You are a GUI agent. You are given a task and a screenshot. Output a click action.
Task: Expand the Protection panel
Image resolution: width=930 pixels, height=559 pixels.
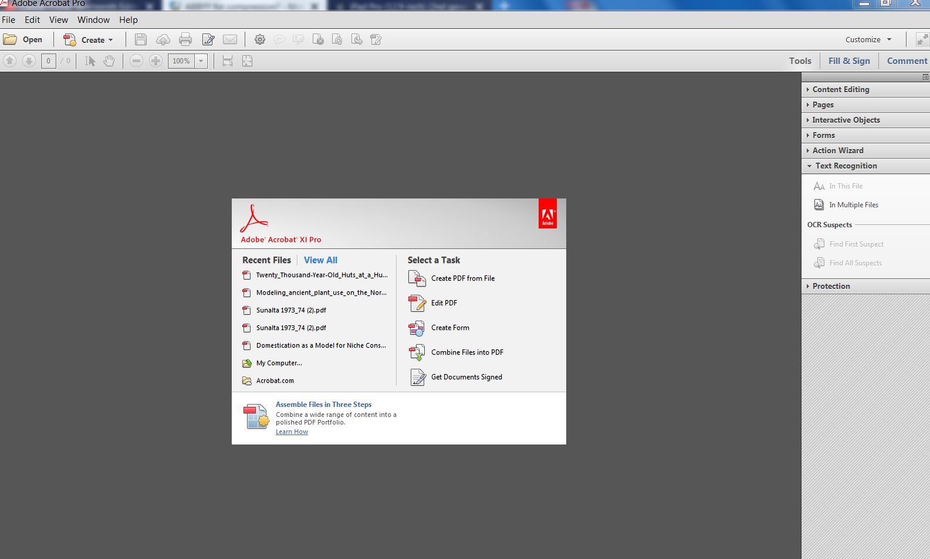tap(865, 286)
